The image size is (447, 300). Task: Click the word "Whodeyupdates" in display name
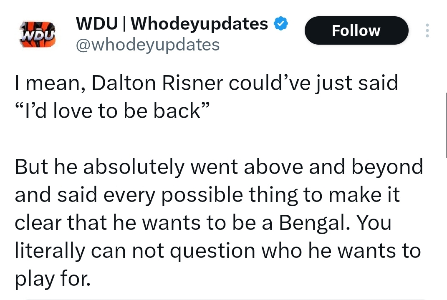coord(200,24)
